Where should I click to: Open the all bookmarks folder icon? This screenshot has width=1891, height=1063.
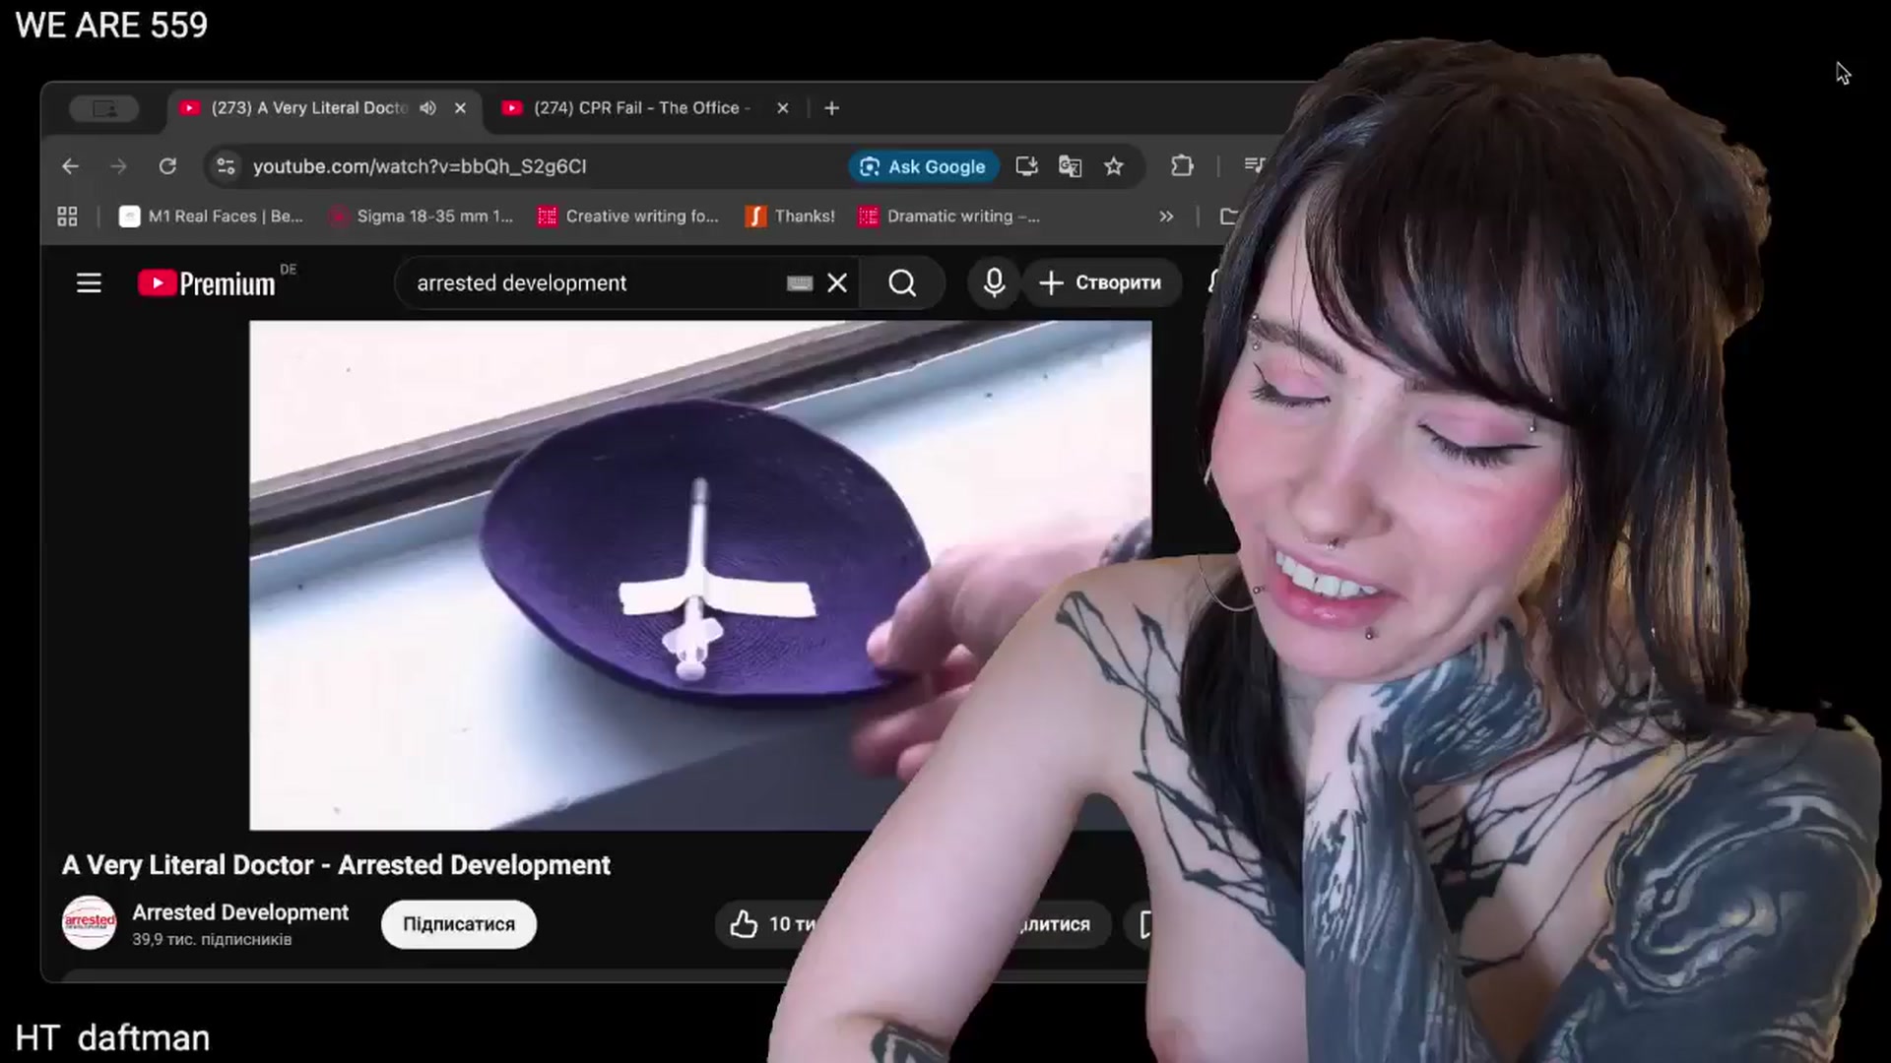click(1228, 217)
